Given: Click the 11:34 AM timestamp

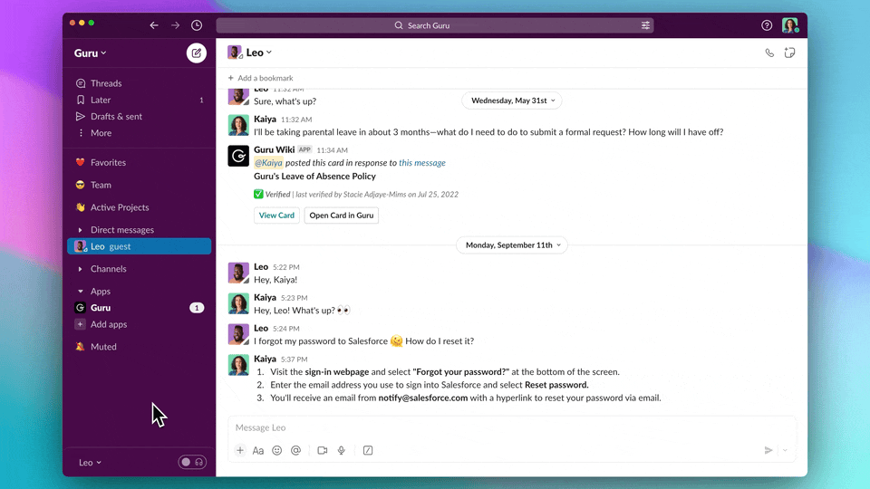Looking at the screenshot, I should pyautogui.click(x=332, y=150).
